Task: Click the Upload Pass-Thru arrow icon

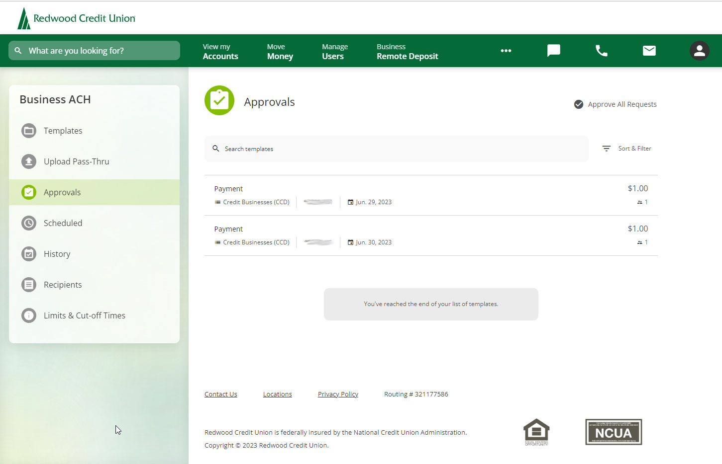Action: [29, 161]
